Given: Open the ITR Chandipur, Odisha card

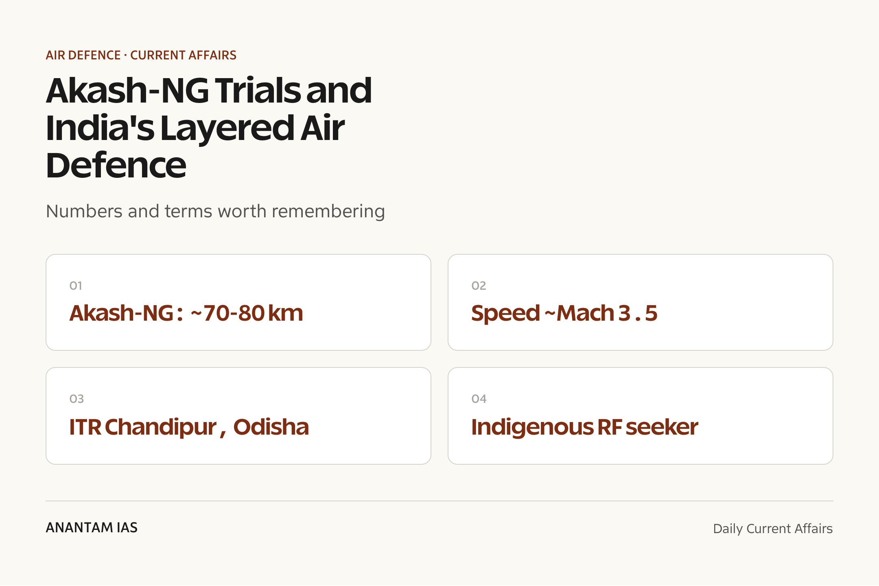Looking at the screenshot, I should 238,416.
